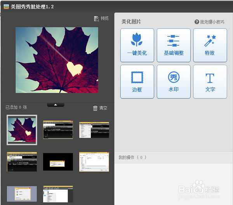Select the black screenshot with yellow dialog thumbnail
The image size is (233, 205).
pos(58,162)
